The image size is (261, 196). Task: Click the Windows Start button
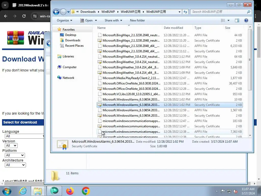click(x=7, y=191)
